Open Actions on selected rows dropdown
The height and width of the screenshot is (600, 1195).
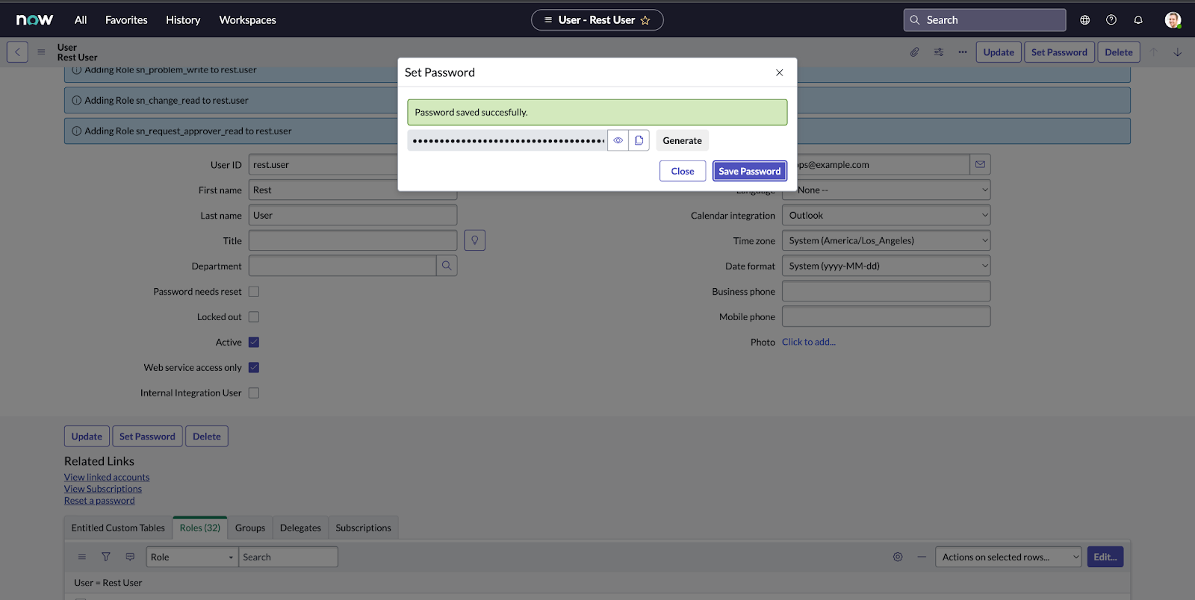point(1008,557)
